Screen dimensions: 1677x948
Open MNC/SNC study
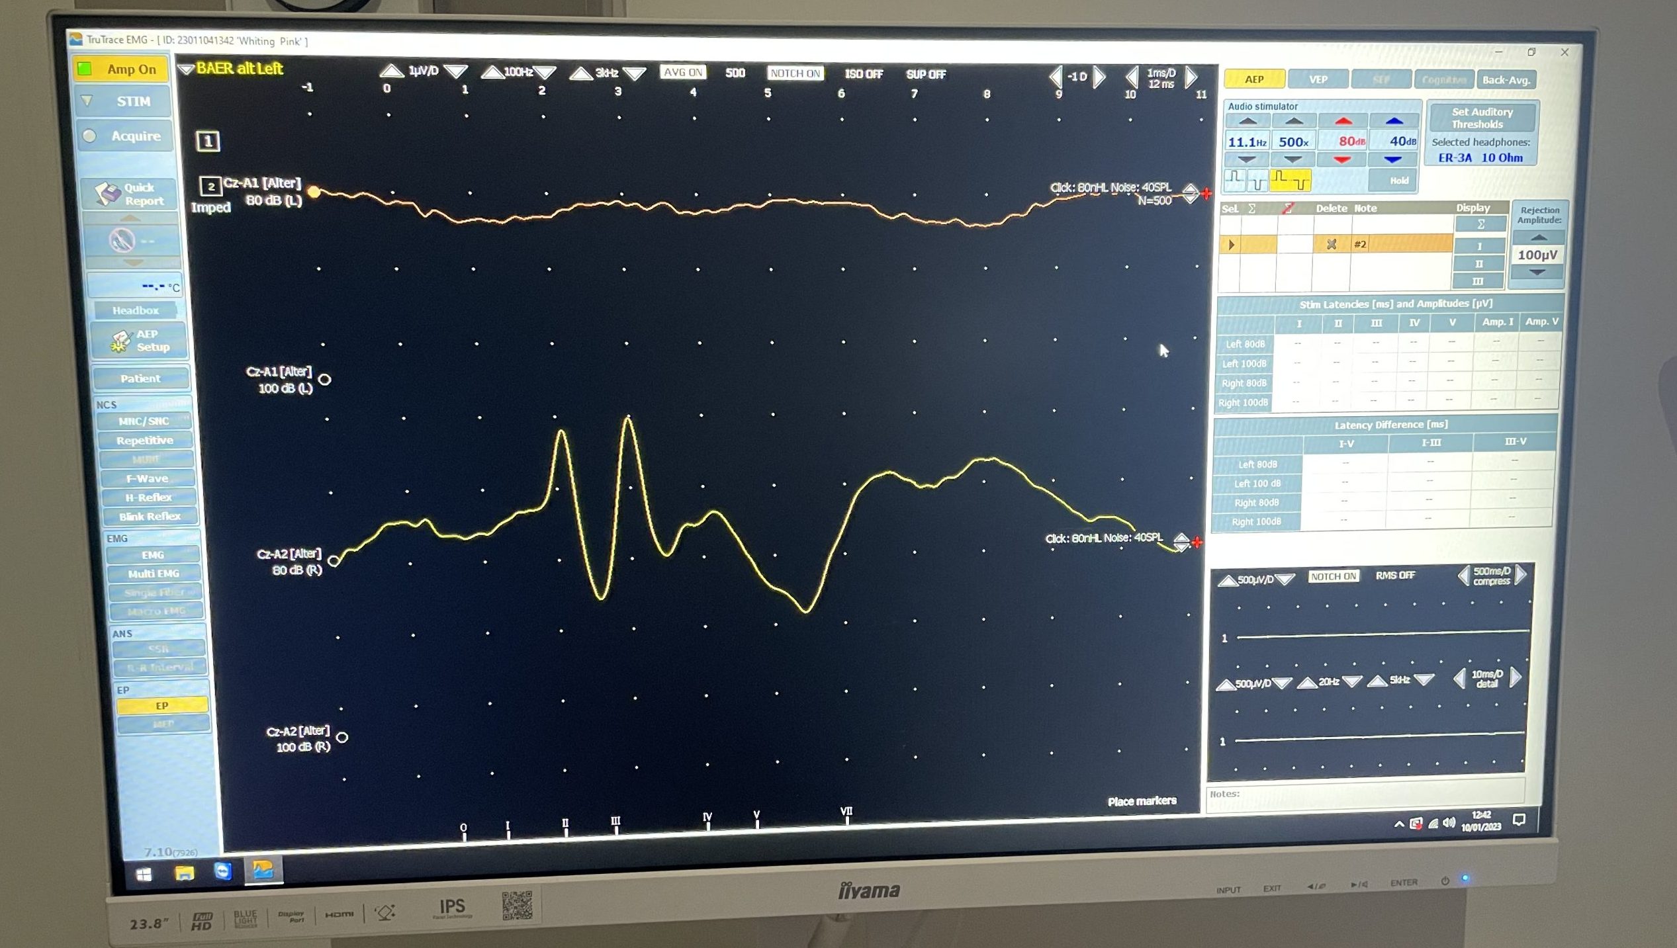tap(143, 421)
